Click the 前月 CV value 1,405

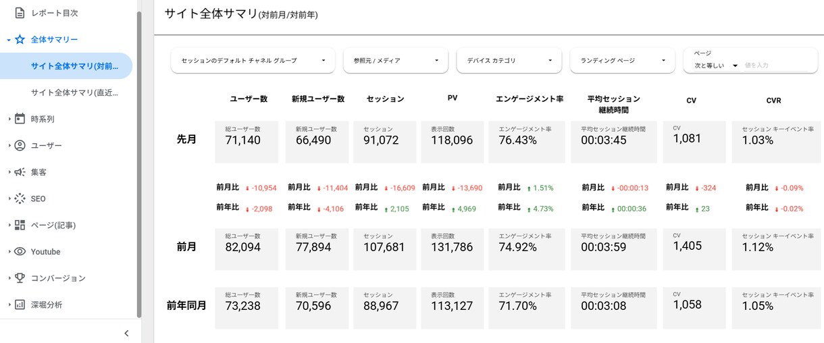point(688,244)
